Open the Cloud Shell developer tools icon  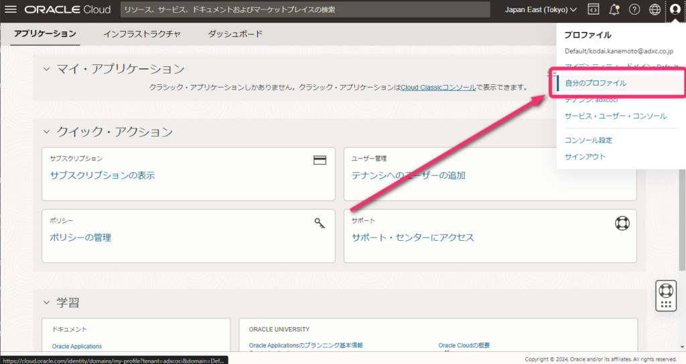click(x=593, y=9)
